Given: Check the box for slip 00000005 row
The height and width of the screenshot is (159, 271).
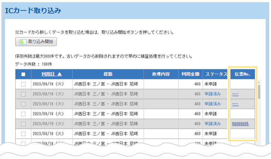Looking at the screenshot, I should click(23, 124).
